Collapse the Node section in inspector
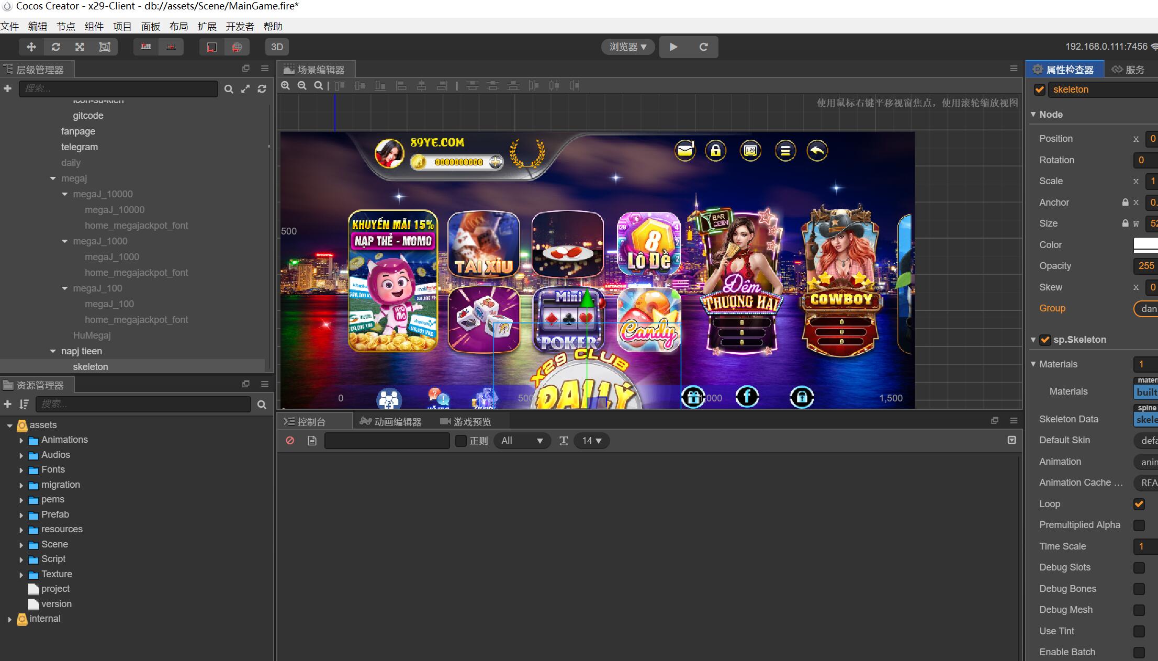The image size is (1158, 661). pos(1033,114)
